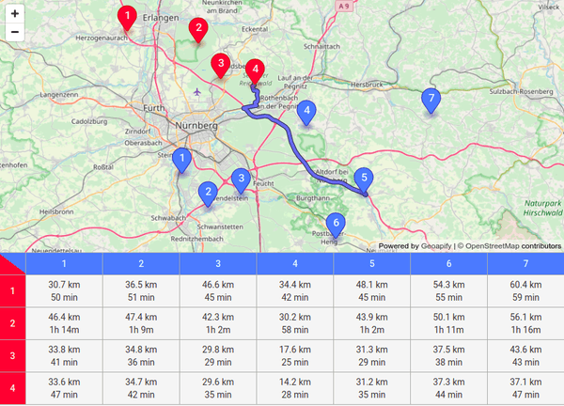
Task: Select cell 47.4 km 1h 9m
Action: click(x=141, y=323)
